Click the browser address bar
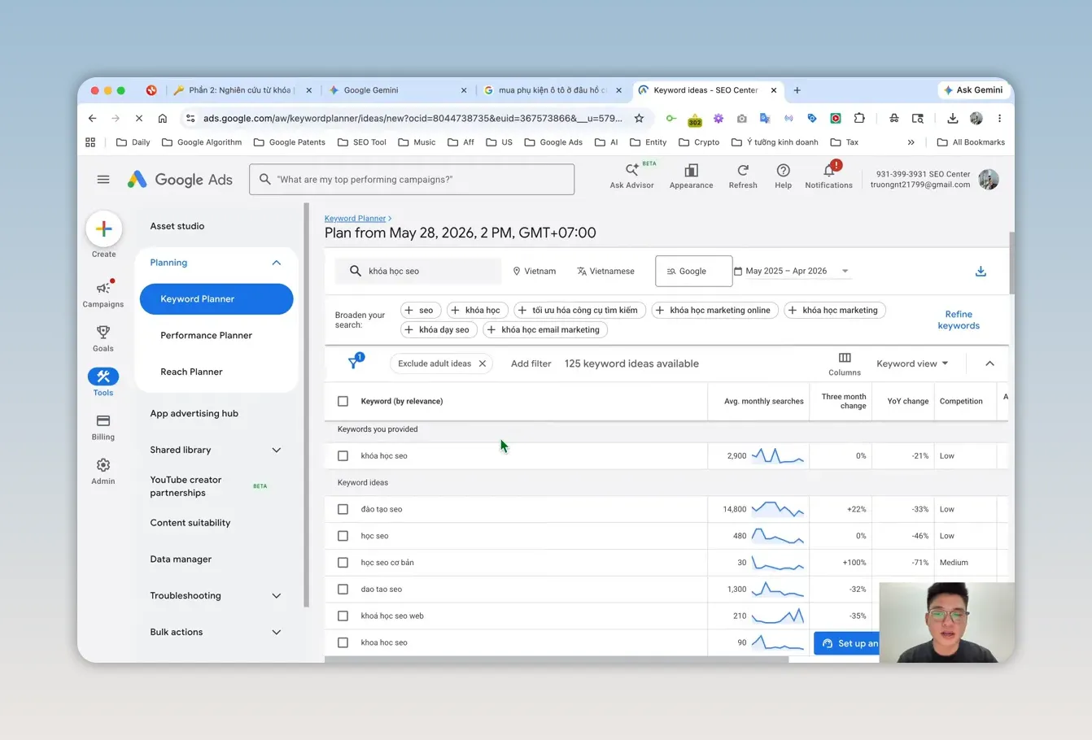This screenshot has height=740, width=1092. point(413,118)
